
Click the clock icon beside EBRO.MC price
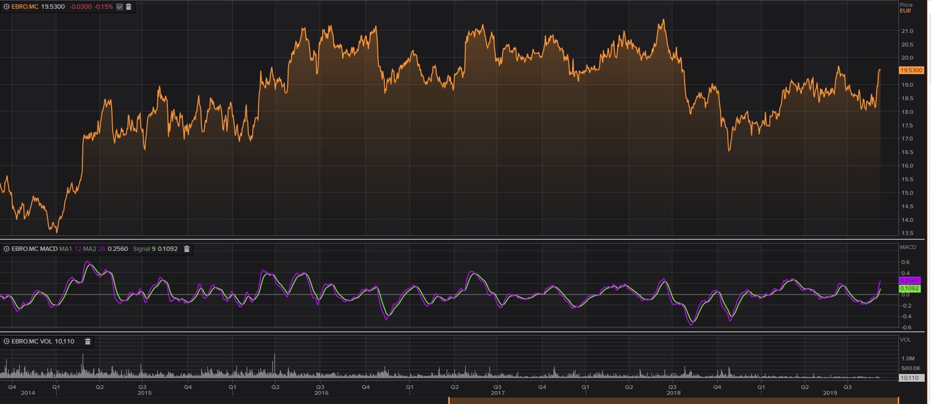(6, 7)
